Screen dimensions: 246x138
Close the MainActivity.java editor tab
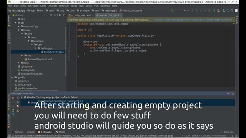[x=121, y=15]
